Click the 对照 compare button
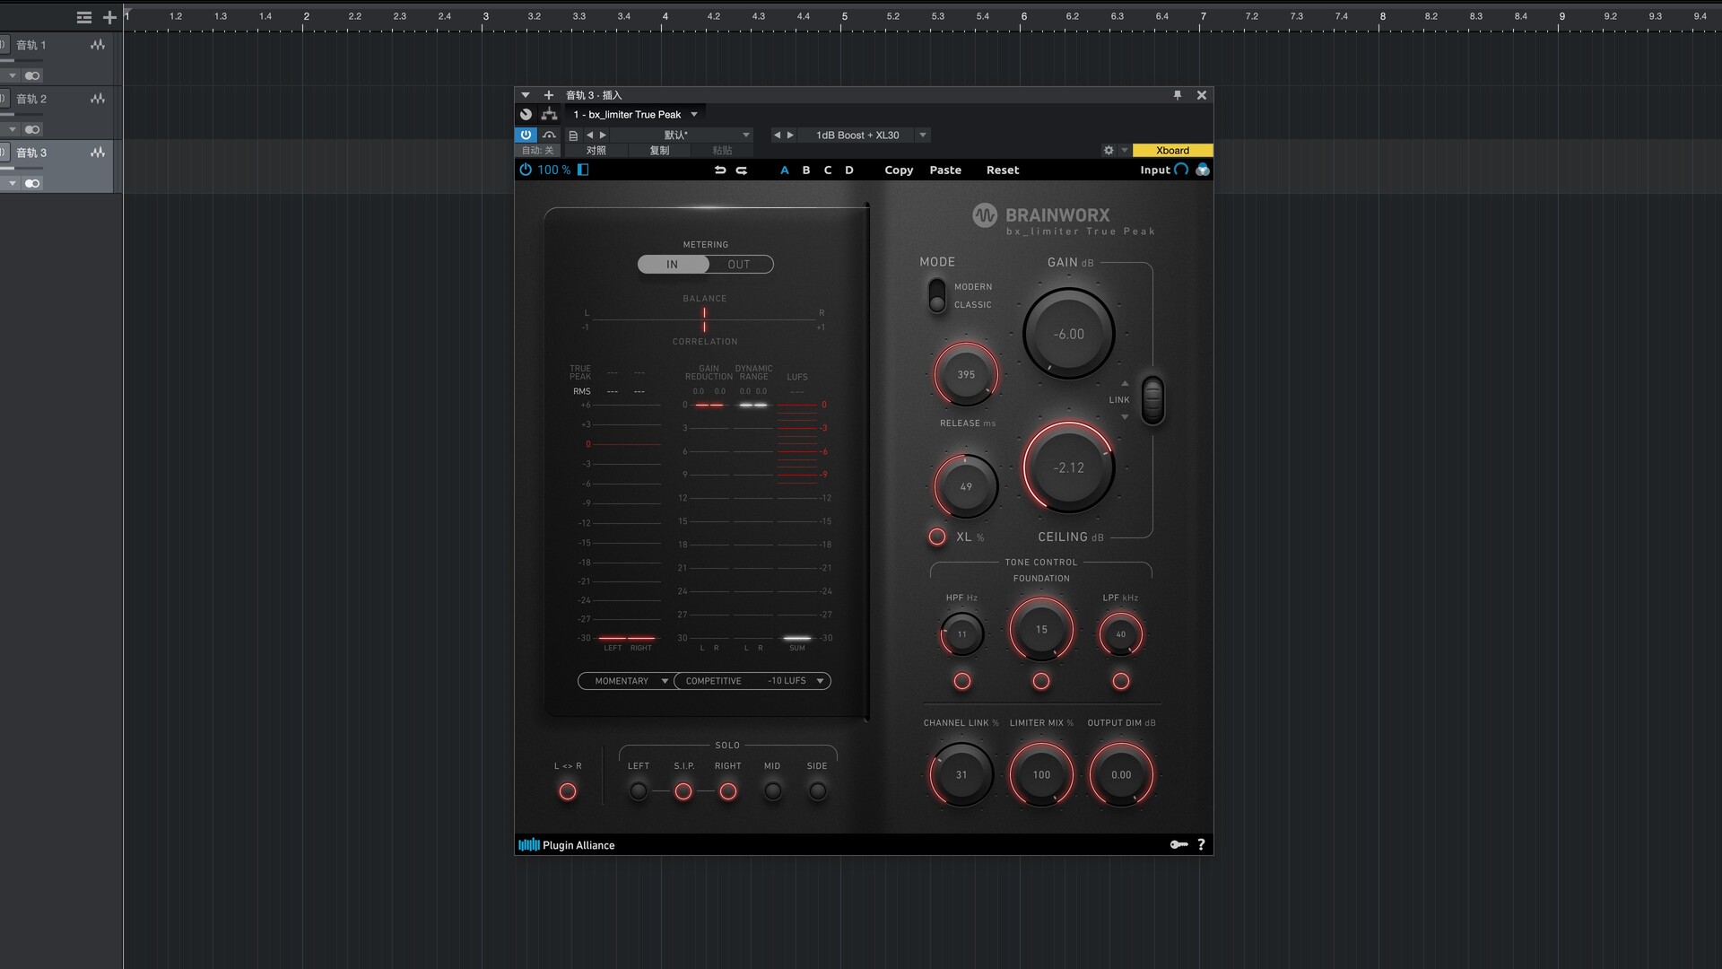The width and height of the screenshot is (1722, 969). (596, 151)
